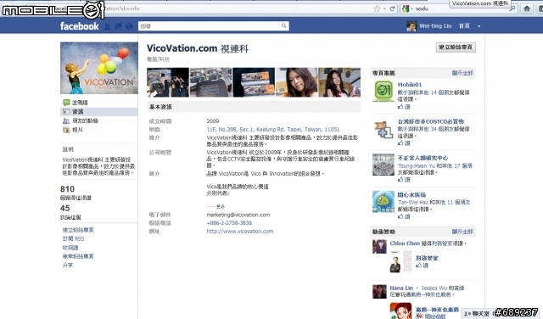This screenshot has height=319, width=543.
Task: Open fish aquarium page icon
Action: tap(383, 201)
